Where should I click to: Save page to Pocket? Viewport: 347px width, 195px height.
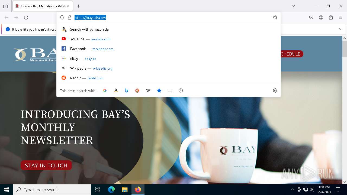click(311, 18)
